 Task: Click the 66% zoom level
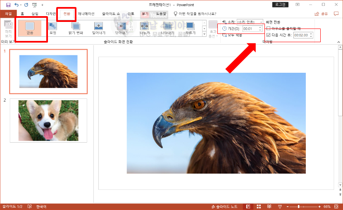[327, 207]
